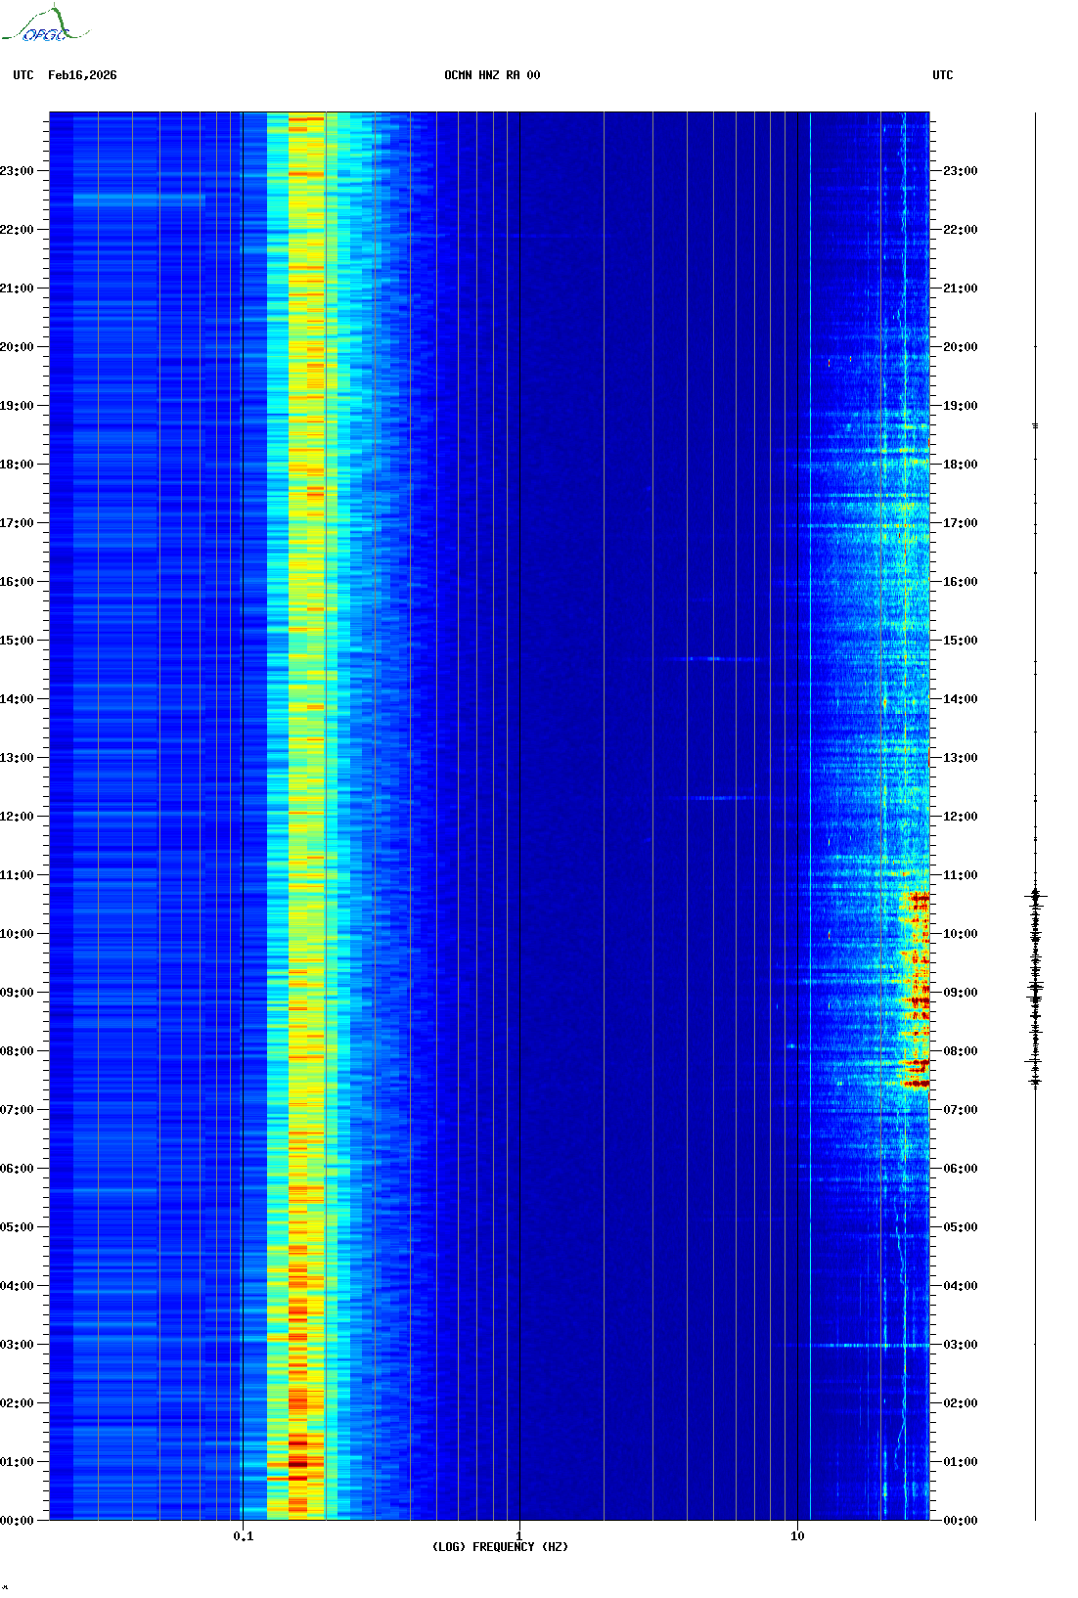Select the (LOG) FREQUENCY (HZ) axis label
The width and height of the screenshot is (1078, 1598).
500,1546
